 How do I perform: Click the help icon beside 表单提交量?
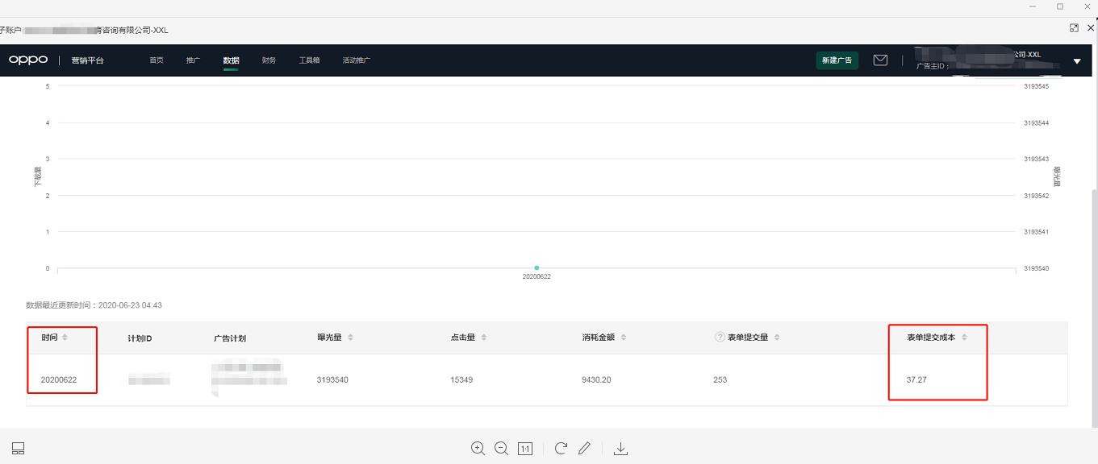(x=720, y=338)
